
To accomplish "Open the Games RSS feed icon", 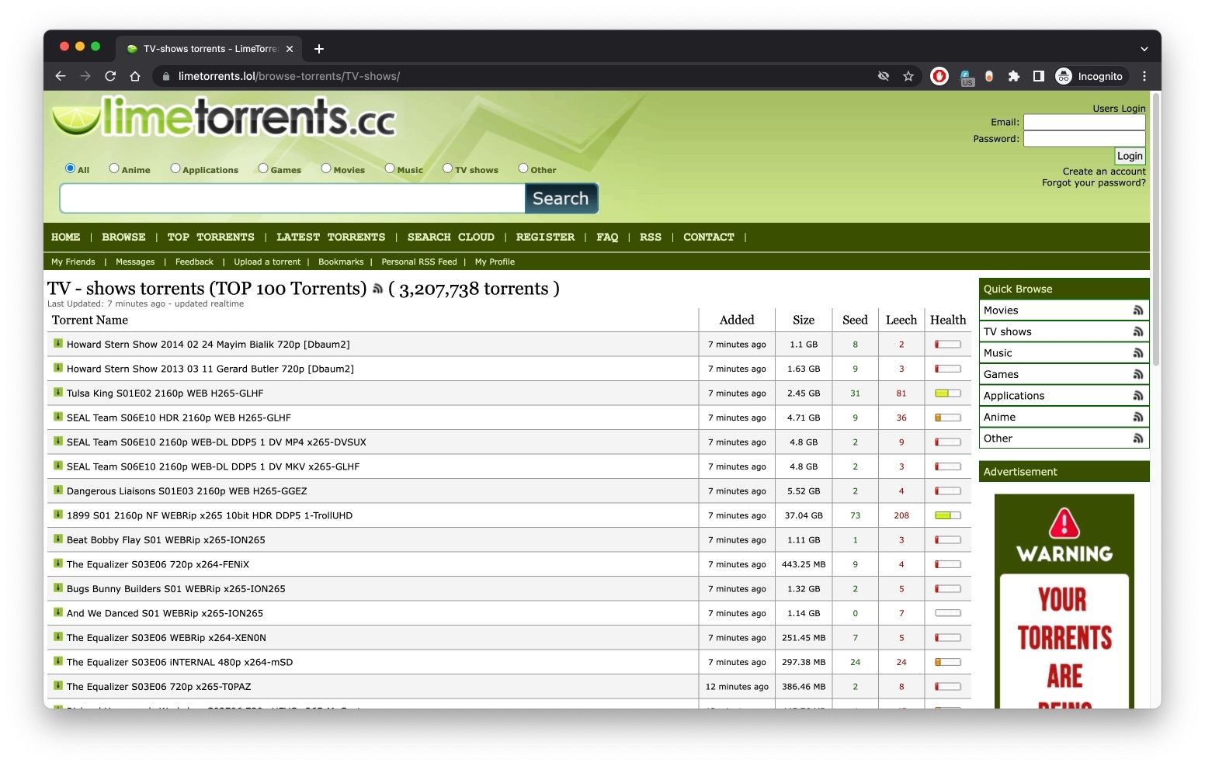I will [x=1138, y=375].
